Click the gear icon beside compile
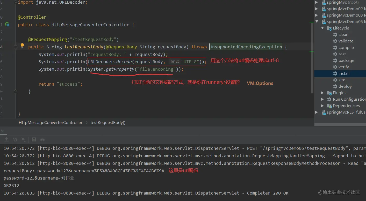Image resolution: width=366 pixels, height=201 pixels. click(335, 48)
